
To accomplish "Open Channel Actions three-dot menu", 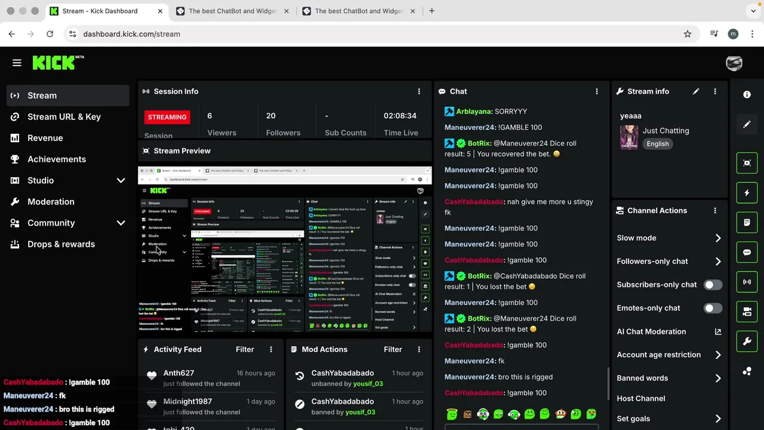I will 715,210.
